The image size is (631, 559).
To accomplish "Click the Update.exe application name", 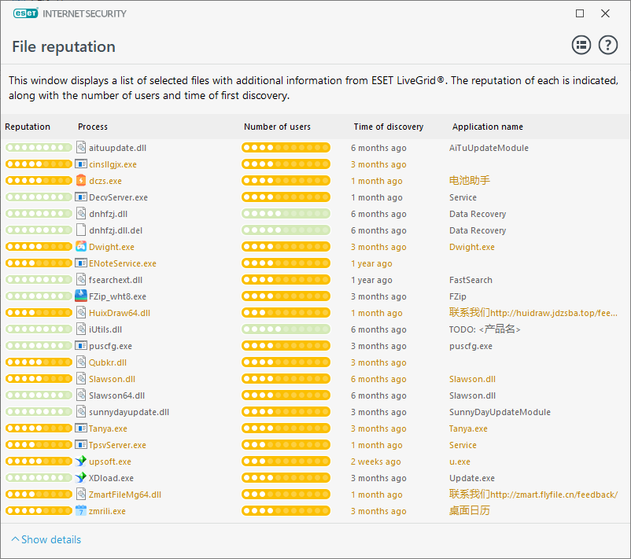I will [x=471, y=478].
